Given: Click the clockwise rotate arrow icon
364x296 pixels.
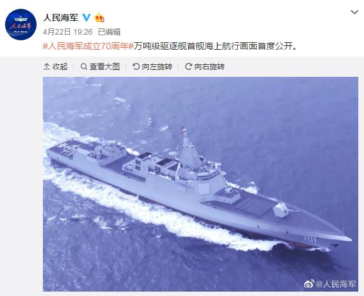Looking at the screenshot, I should (x=188, y=67).
